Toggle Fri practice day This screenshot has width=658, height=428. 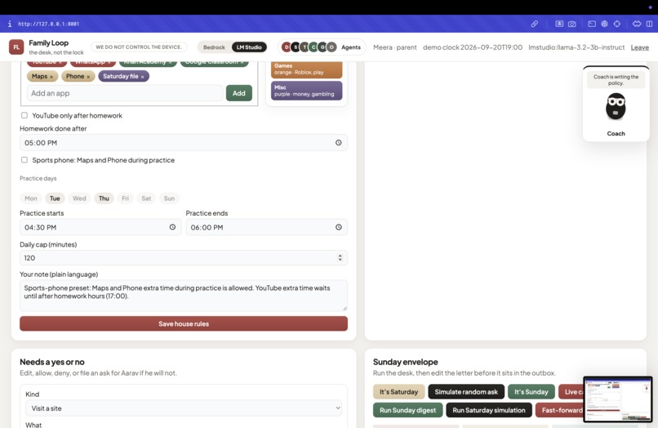point(125,198)
